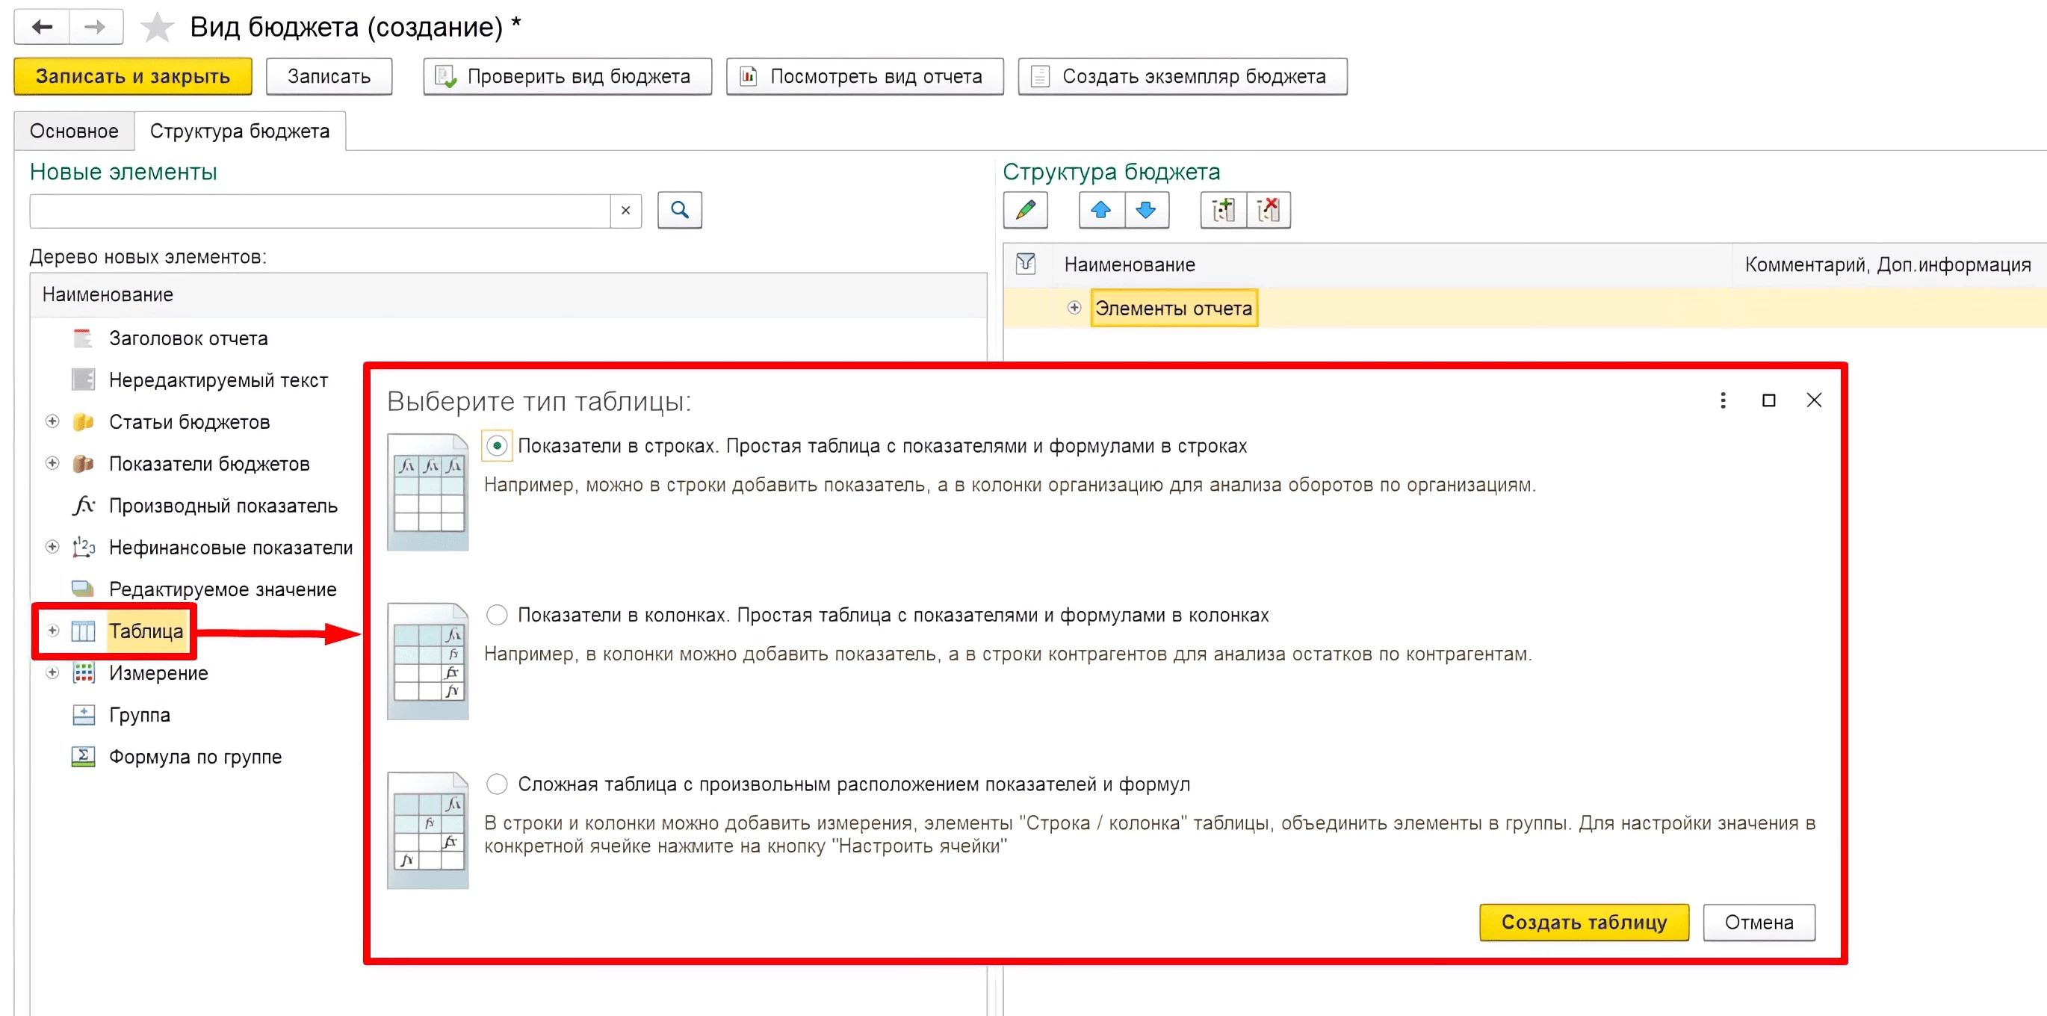This screenshot has width=2047, height=1016.
Task: Select 'Показатели в колонках' radio option
Action: coord(497,615)
